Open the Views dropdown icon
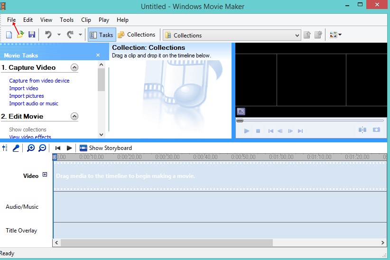This screenshot has width=390, height=260. (x=335, y=35)
